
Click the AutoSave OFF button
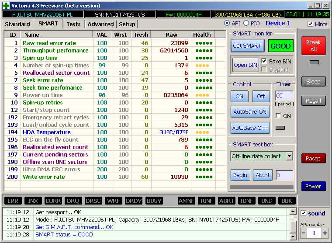point(250,128)
